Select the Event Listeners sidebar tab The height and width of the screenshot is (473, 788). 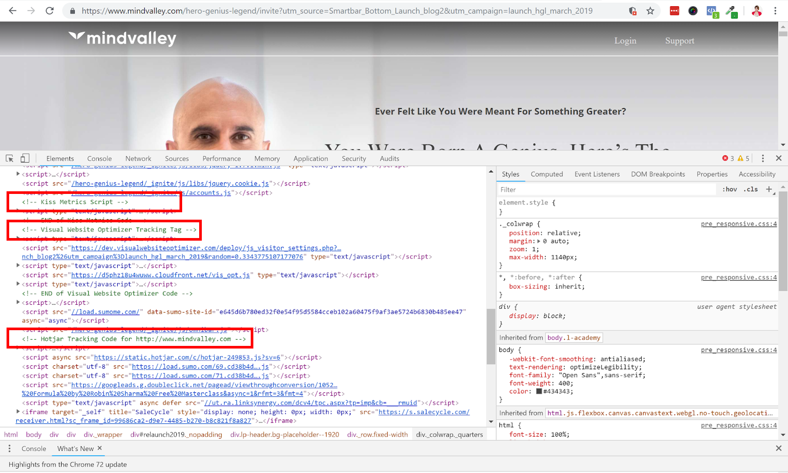pos(597,174)
